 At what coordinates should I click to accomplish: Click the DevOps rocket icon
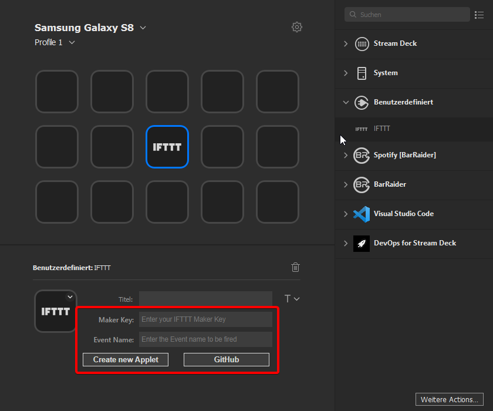pyautogui.click(x=362, y=244)
